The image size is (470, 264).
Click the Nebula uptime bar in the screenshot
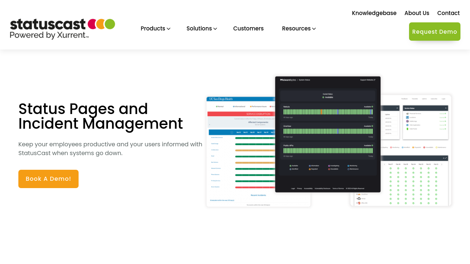pos(328,112)
